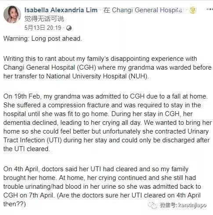
Task: Open Isabella Alexandria Lim's profile picture
Action: click(12, 14)
